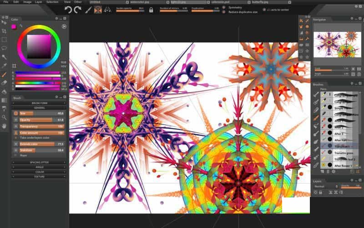Toggle the Reduce duplicates size checkbox

(224, 12)
